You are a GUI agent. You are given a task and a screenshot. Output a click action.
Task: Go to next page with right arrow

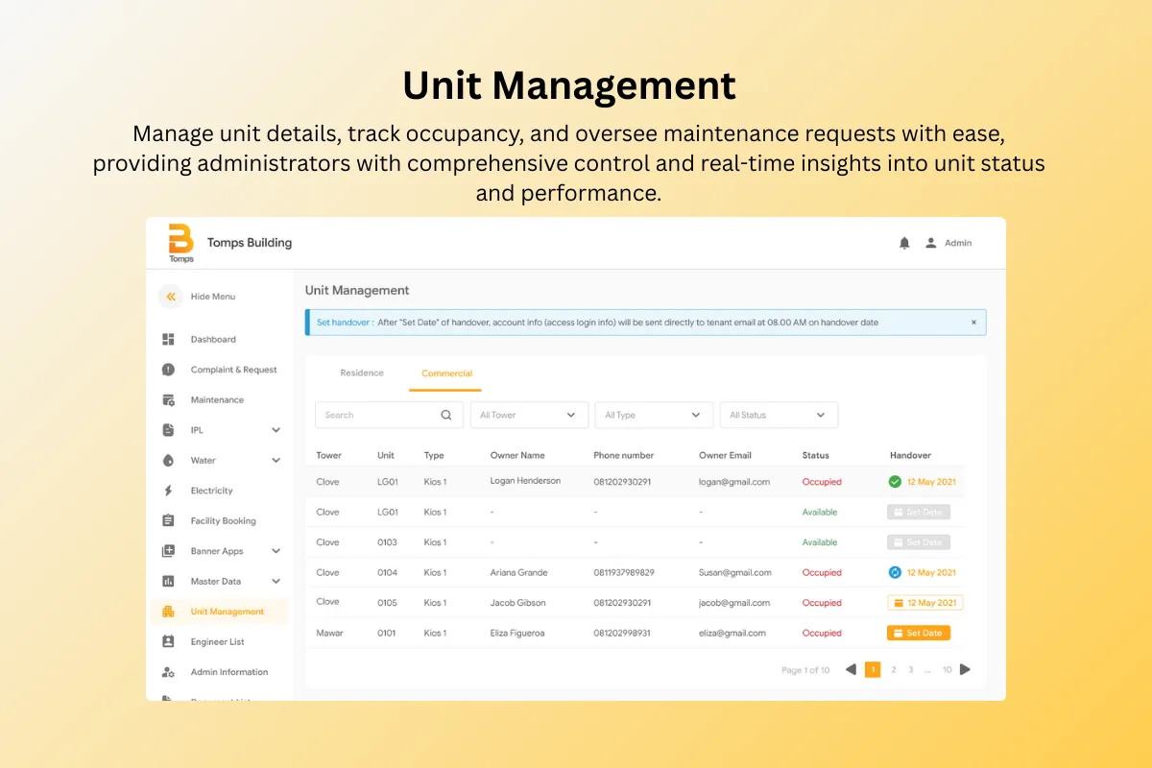pos(965,670)
